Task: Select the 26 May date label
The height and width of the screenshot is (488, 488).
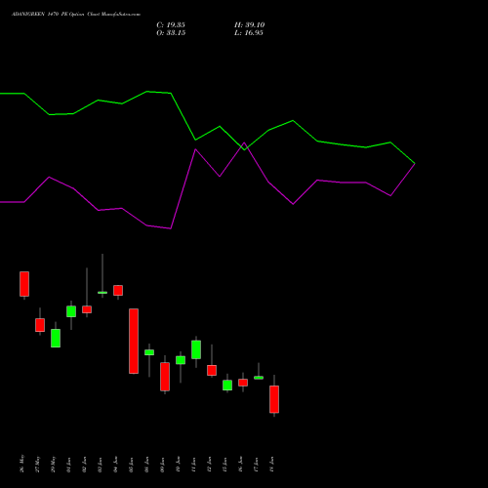Action: [x=22, y=464]
